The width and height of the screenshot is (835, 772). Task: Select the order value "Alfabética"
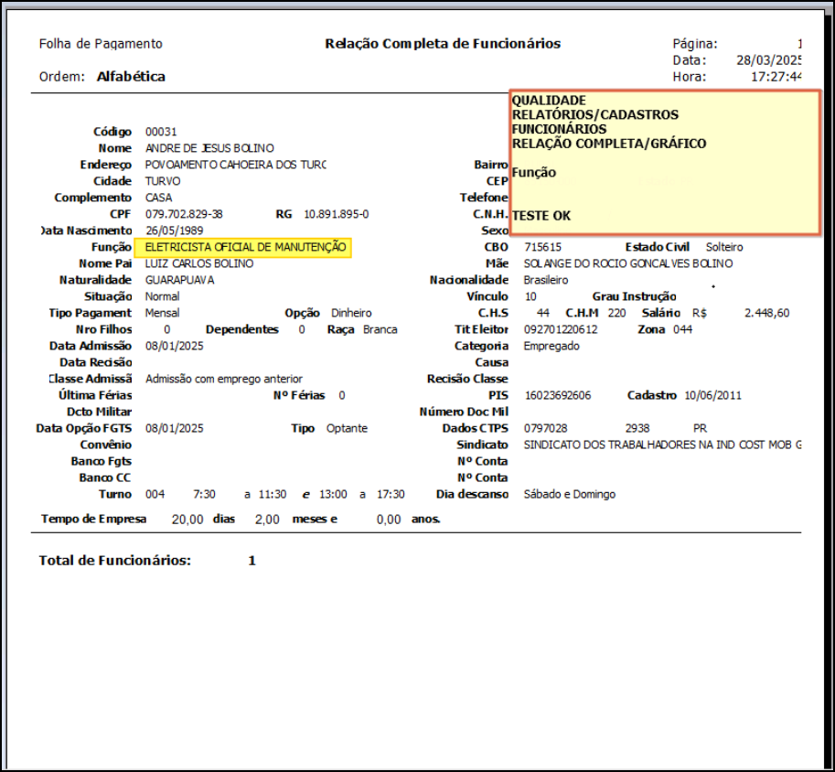[x=131, y=77]
